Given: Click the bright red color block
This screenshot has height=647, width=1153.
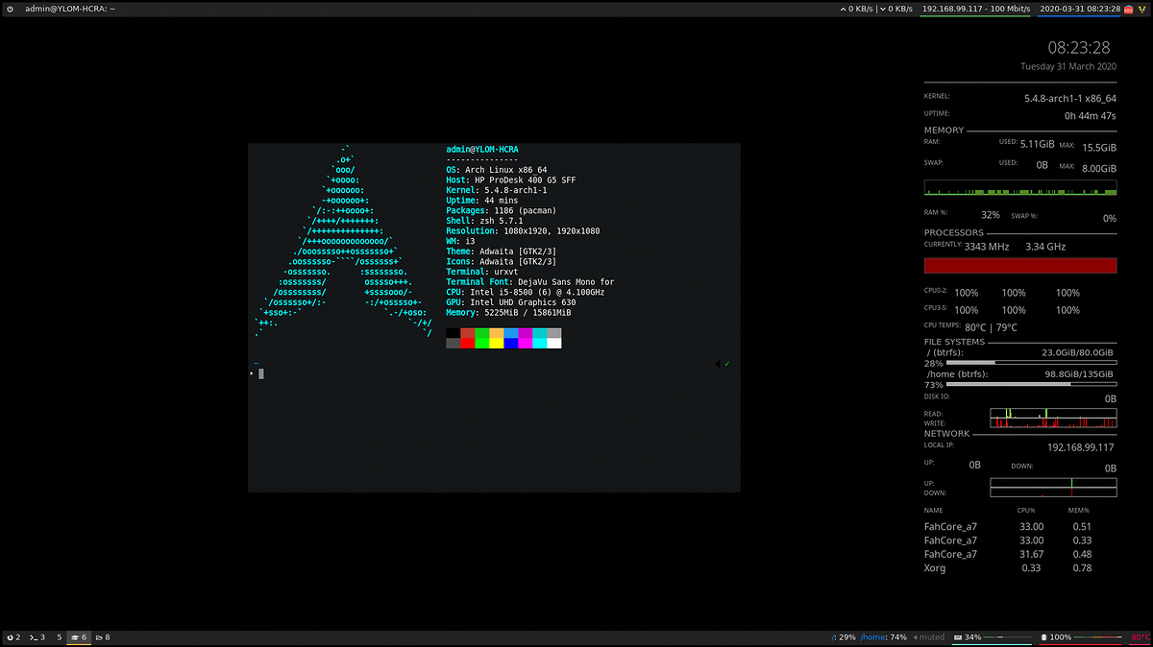Looking at the screenshot, I should pos(468,343).
